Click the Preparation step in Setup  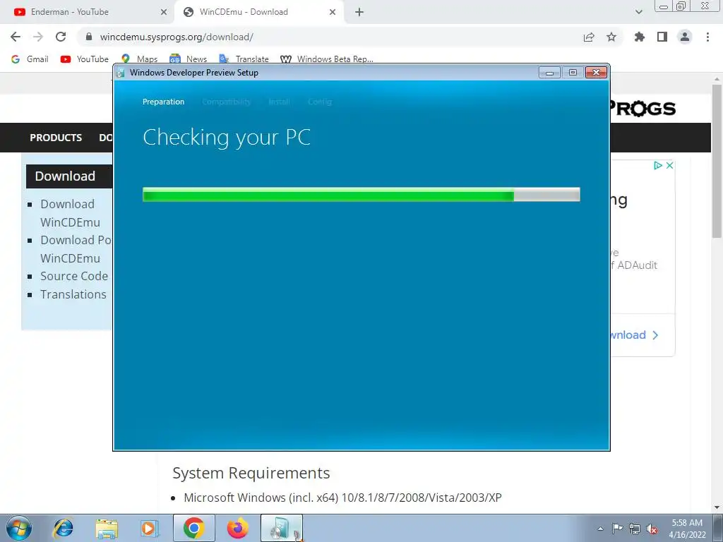[x=163, y=102]
